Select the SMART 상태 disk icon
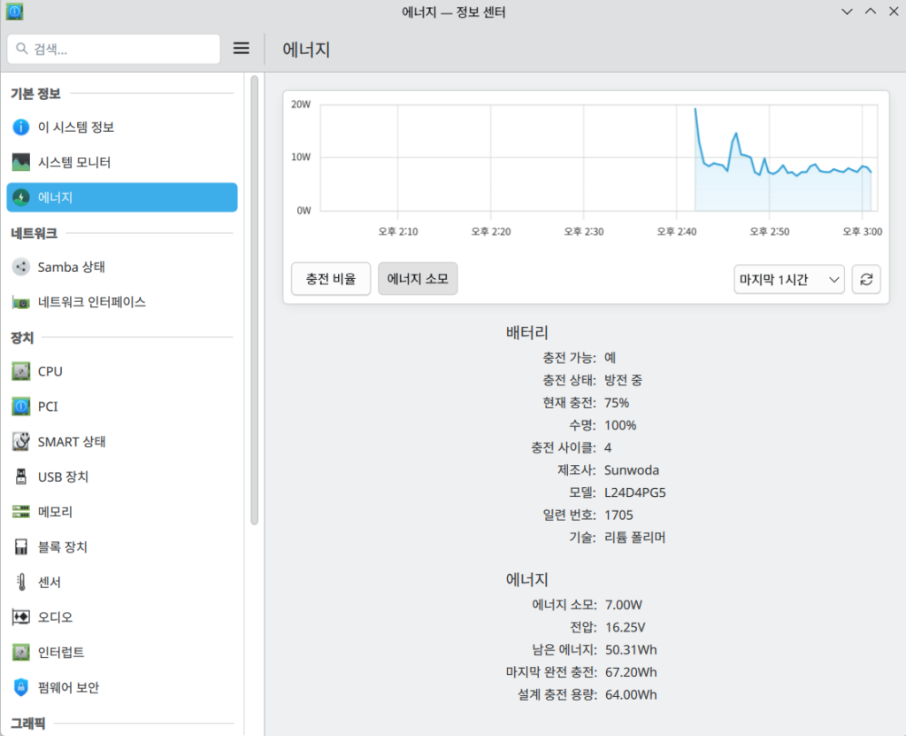 pos(21,442)
